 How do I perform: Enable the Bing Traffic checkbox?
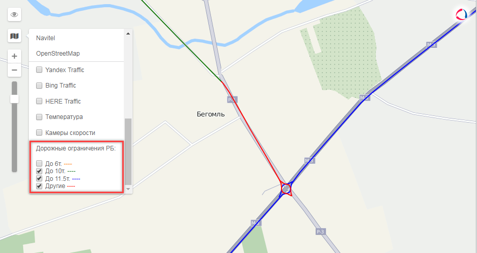point(39,86)
